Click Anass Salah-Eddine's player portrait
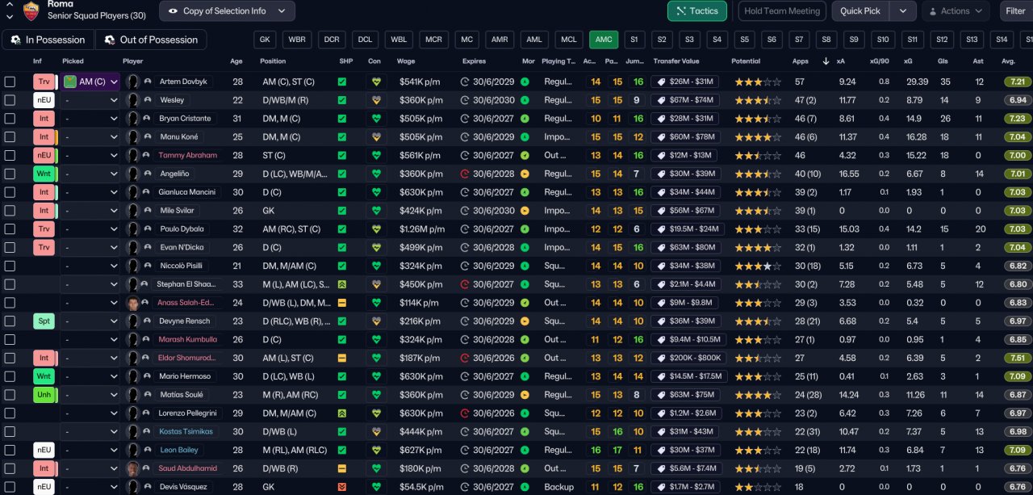The height and width of the screenshot is (495, 1033). [x=133, y=303]
